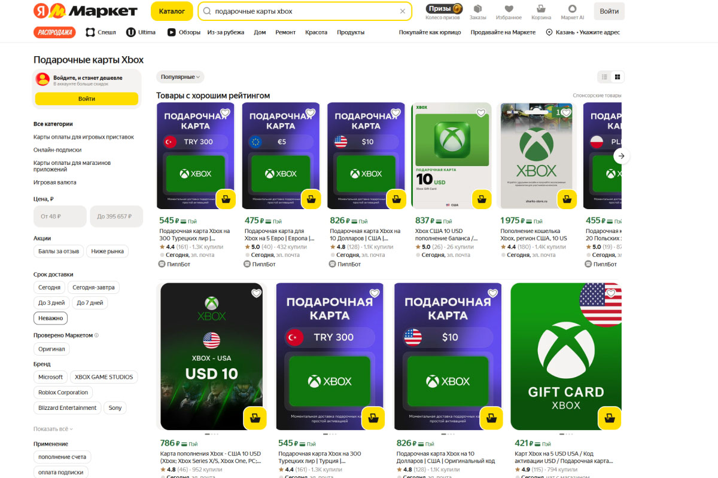
Task: Add the 545 ₽ TRY 300 sponsored card to cart
Action: pyautogui.click(x=225, y=199)
